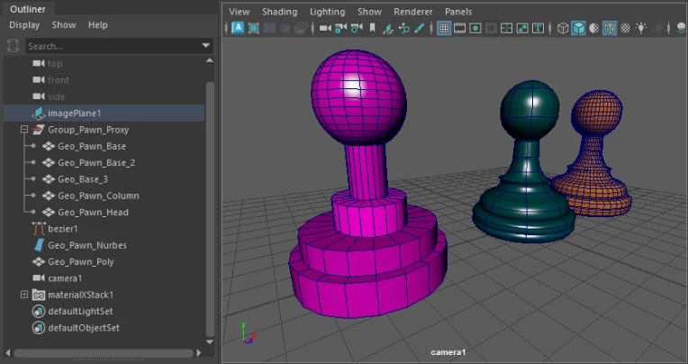
Task: Toggle smooth shade all cube icon
Action: click(579, 28)
